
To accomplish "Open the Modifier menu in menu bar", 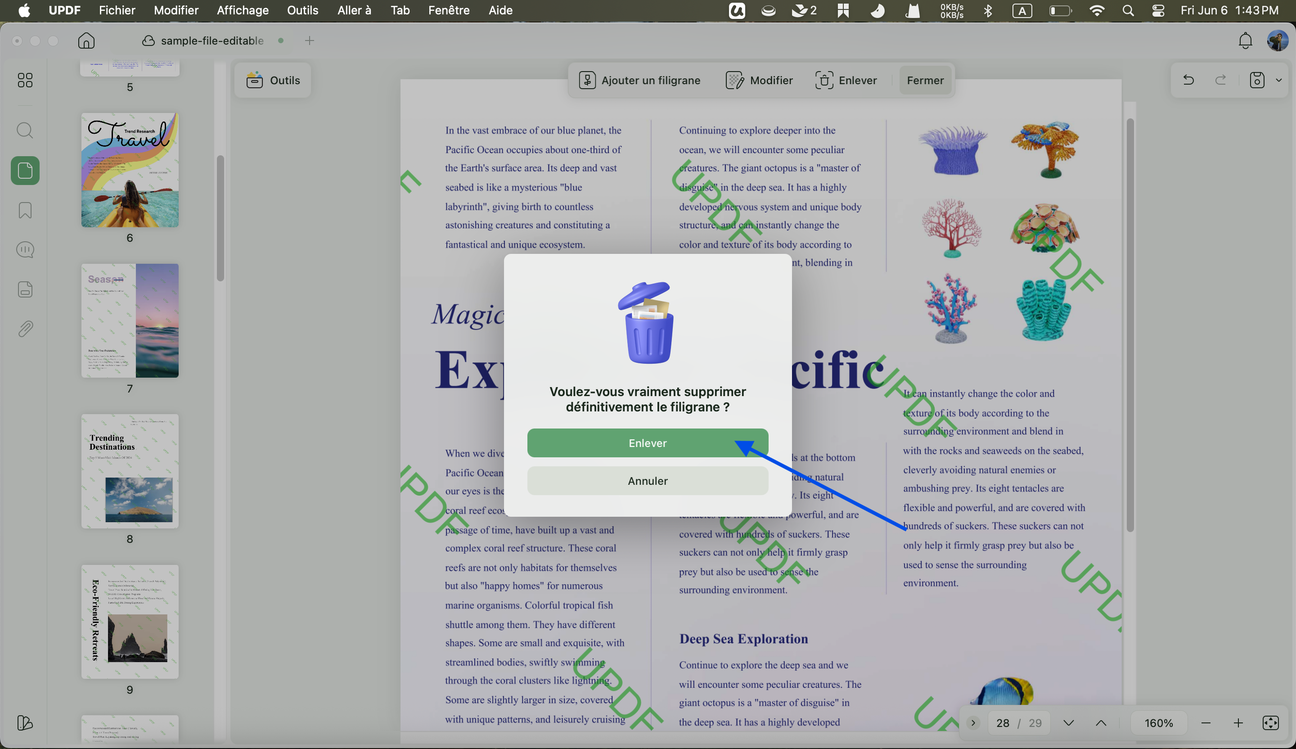I will coord(176,10).
